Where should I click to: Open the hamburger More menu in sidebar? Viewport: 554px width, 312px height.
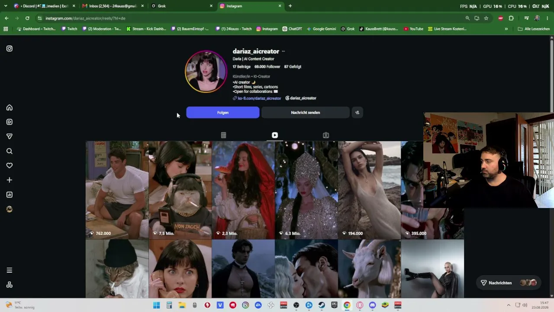click(x=10, y=270)
